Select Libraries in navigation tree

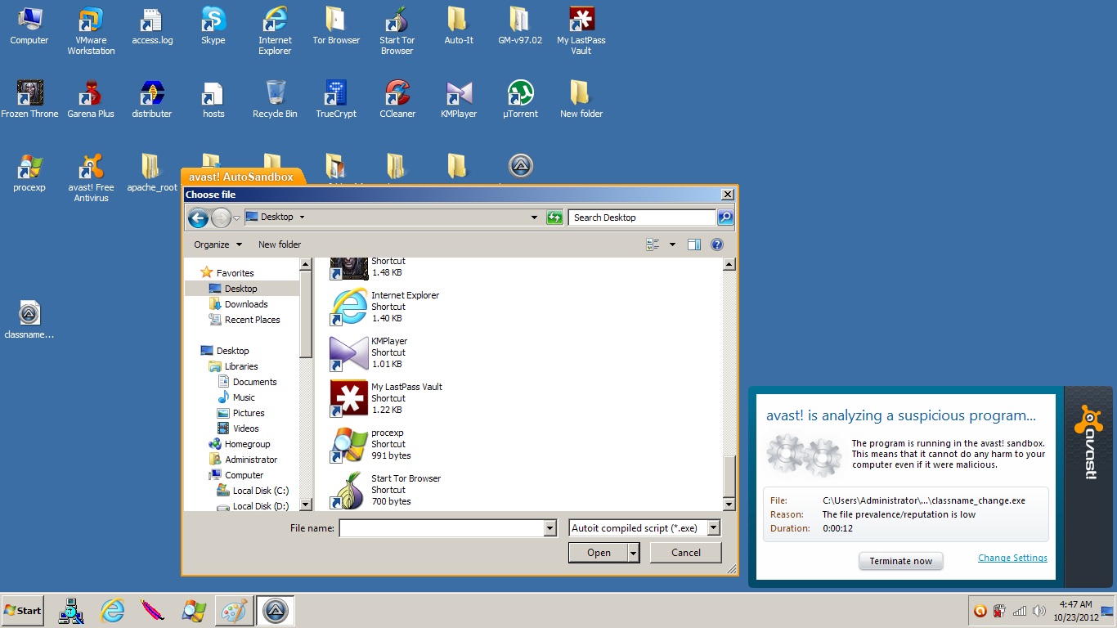pos(241,366)
